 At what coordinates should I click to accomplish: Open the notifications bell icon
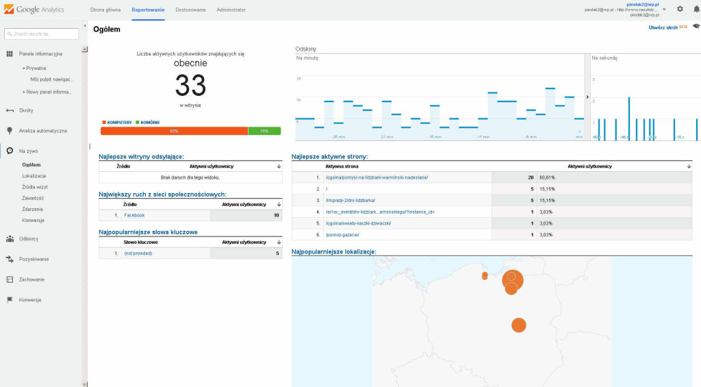point(696,9)
